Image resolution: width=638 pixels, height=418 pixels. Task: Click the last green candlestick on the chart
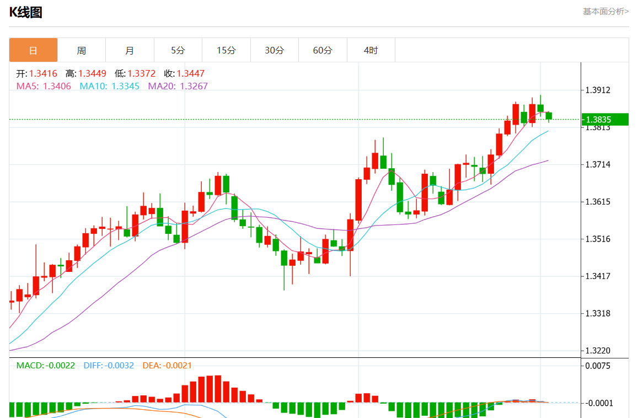click(549, 116)
